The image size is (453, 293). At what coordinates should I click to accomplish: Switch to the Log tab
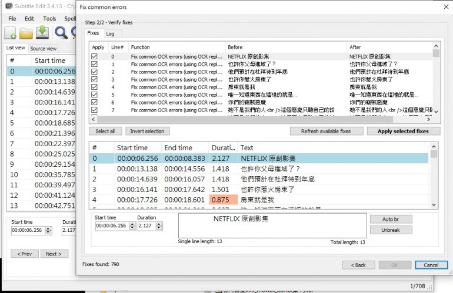click(x=110, y=33)
